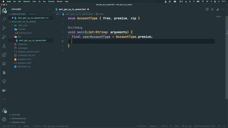Open the Extensions view
Image resolution: width=228 pixels, height=128 pixels.
pyautogui.click(x=4, y=55)
